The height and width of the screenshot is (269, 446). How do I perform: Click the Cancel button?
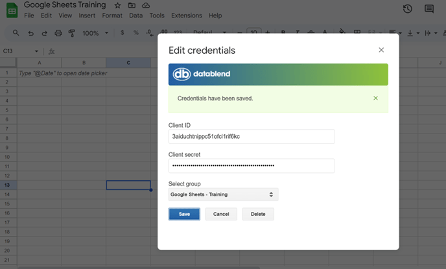coord(221,214)
